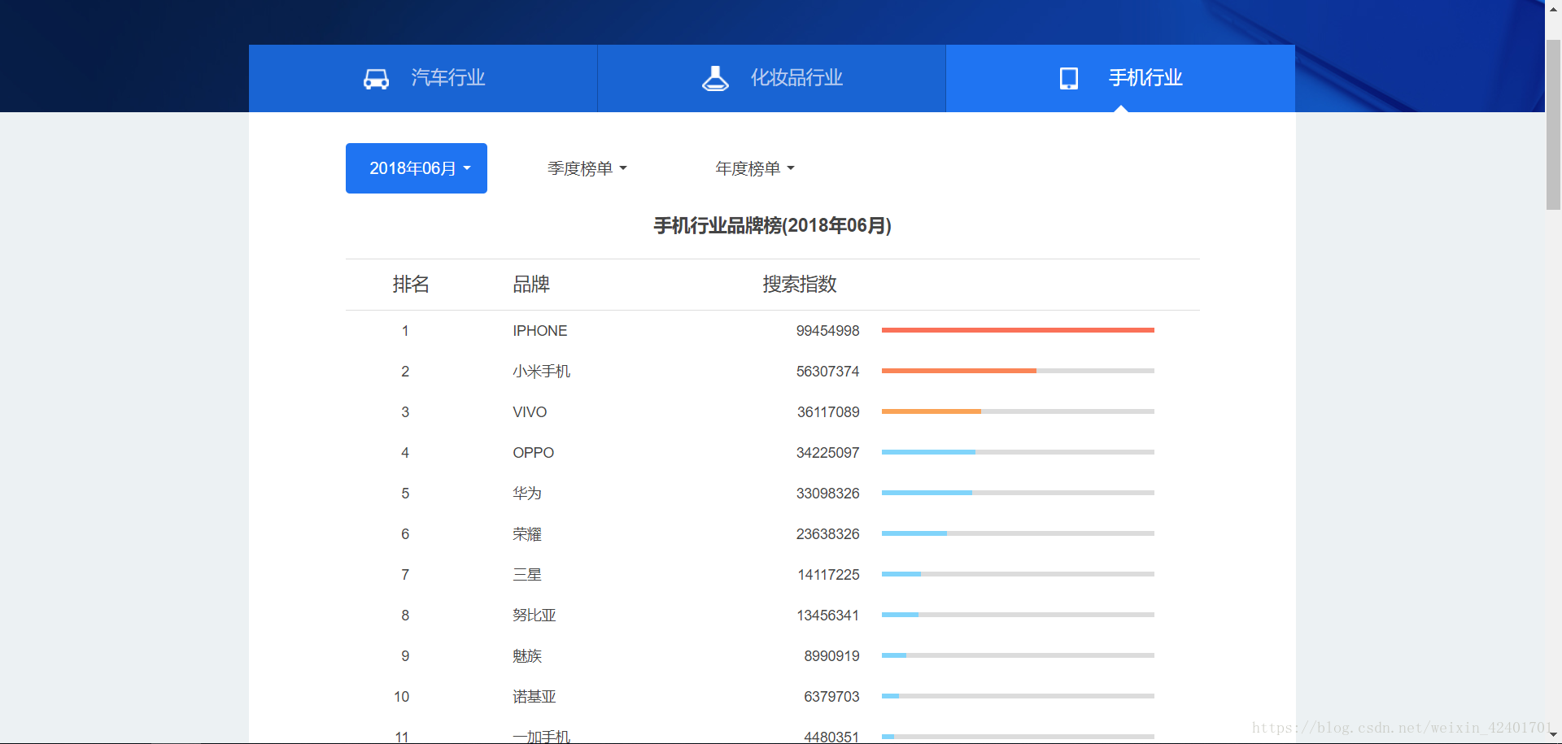The height and width of the screenshot is (744, 1562).
Task: Click the 品牌 column header
Action: (531, 284)
